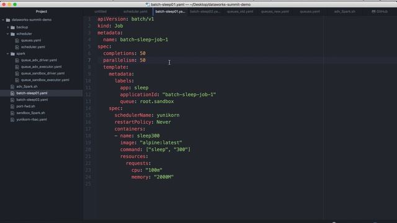Image resolution: width=397 pixels, height=223 pixels.
Task: Click the app label value sleep
Action: point(141,88)
